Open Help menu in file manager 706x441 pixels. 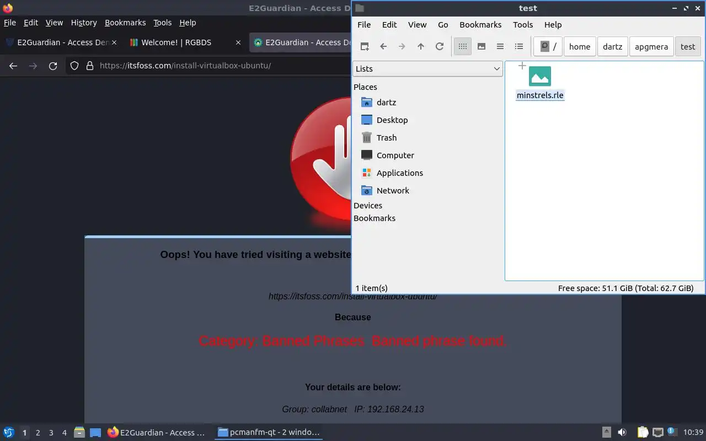[x=553, y=25]
